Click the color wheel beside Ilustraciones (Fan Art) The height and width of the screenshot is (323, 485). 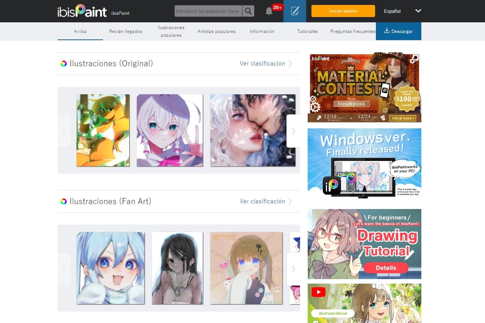[64, 201]
